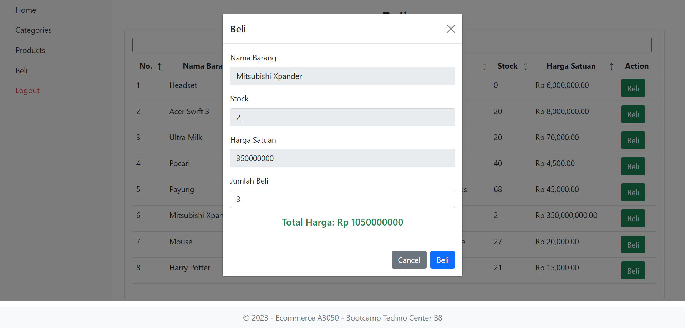Click the sort arrows next to No. column
The width and height of the screenshot is (685, 328).
coord(159,66)
